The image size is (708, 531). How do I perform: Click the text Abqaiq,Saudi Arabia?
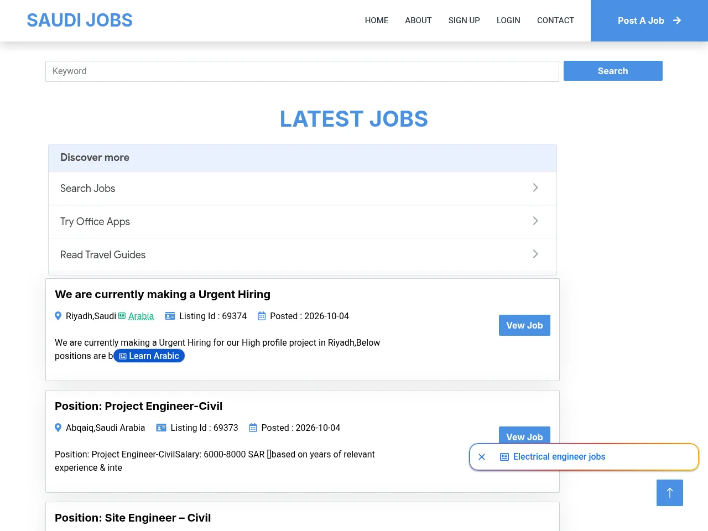(106, 428)
